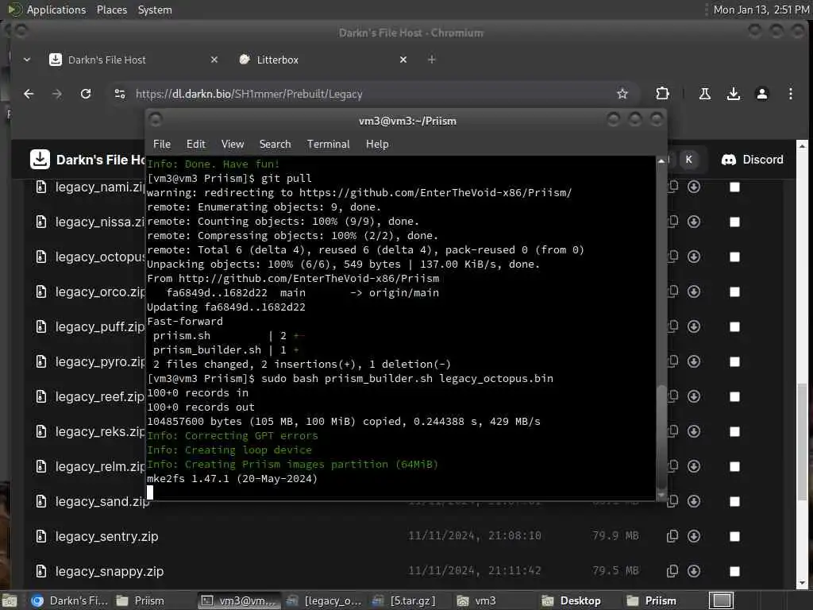
Task: Close the Darkn's File Host tab
Action: pyautogui.click(x=214, y=60)
